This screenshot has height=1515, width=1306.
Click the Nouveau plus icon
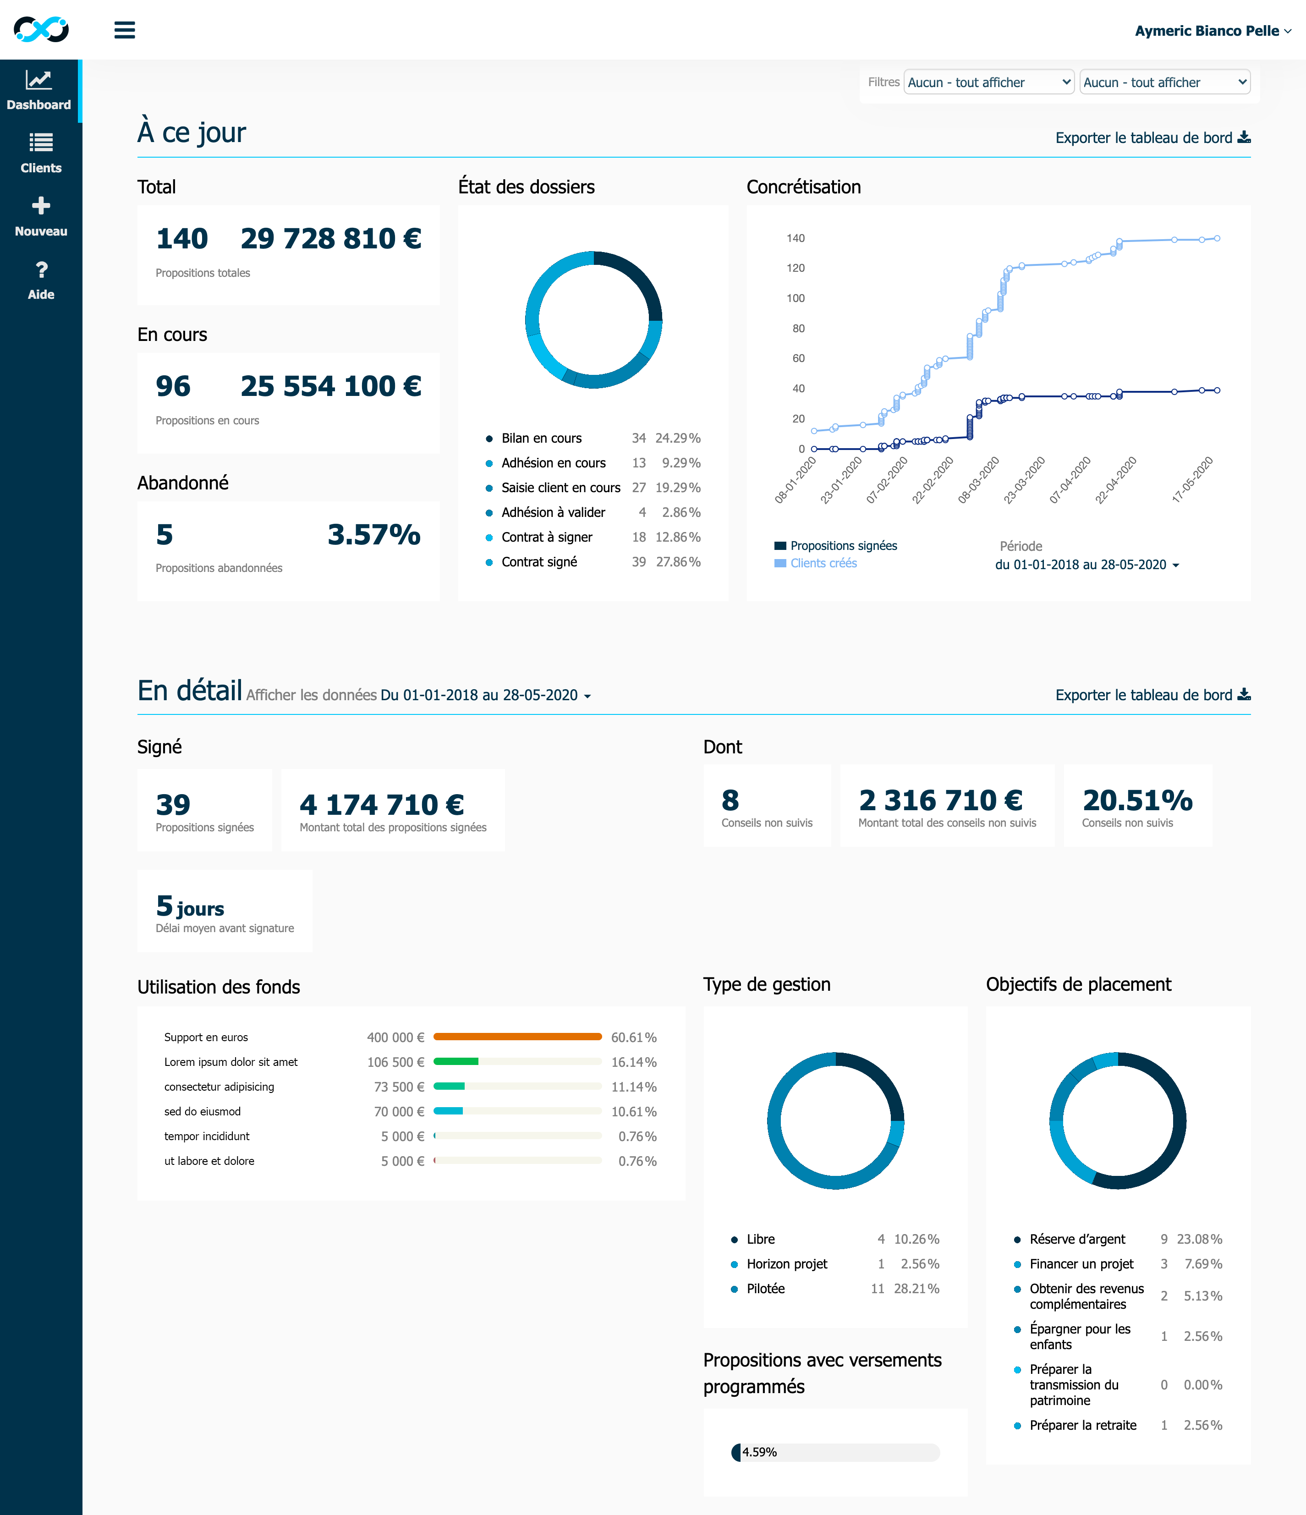point(41,205)
